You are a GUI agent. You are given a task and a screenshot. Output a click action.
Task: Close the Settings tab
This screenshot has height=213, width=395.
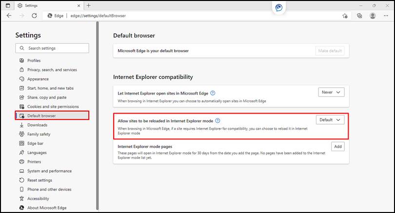(x=79, y=5)
